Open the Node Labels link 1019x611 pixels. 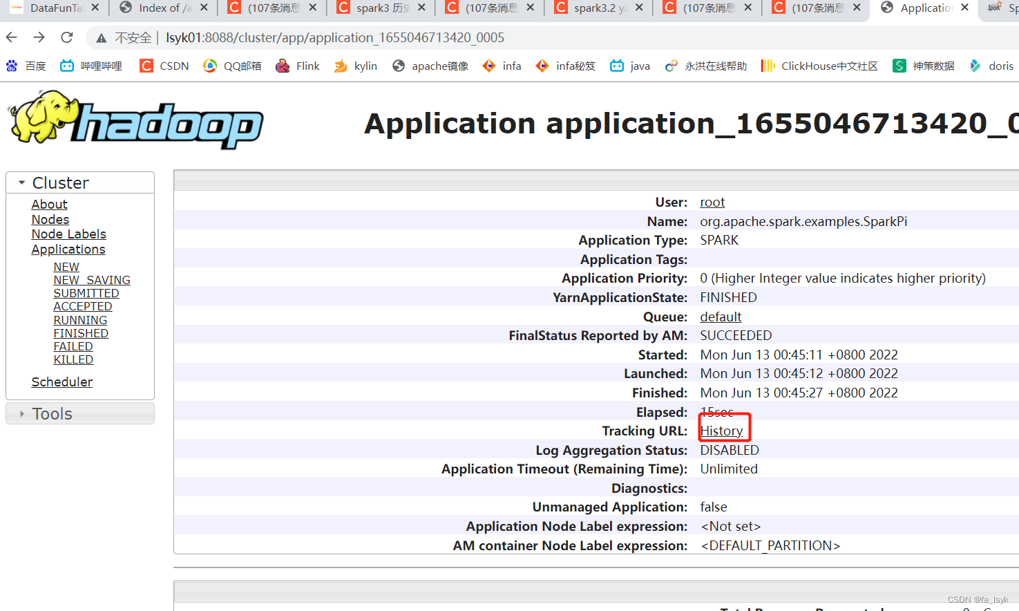(x=68, y=234)
